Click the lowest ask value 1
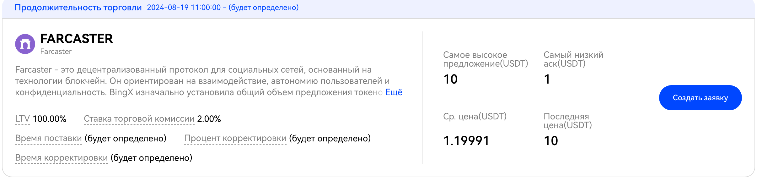 547,79
